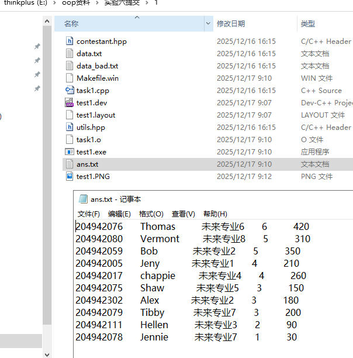Click the ans.txt file icon in list
Image resolution: width=353 pixels, height=358 pixels.
pyautogui.click(x=70, y=164)
